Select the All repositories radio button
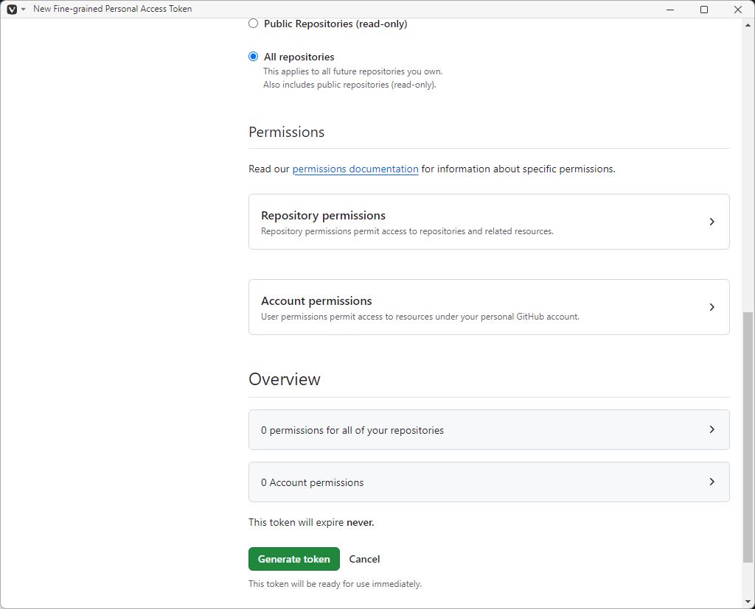The width and height of the screenshot is (755, 609). tap(254, 57)
